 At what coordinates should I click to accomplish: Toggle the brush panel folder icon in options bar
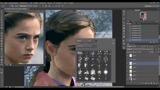(12, 6)
